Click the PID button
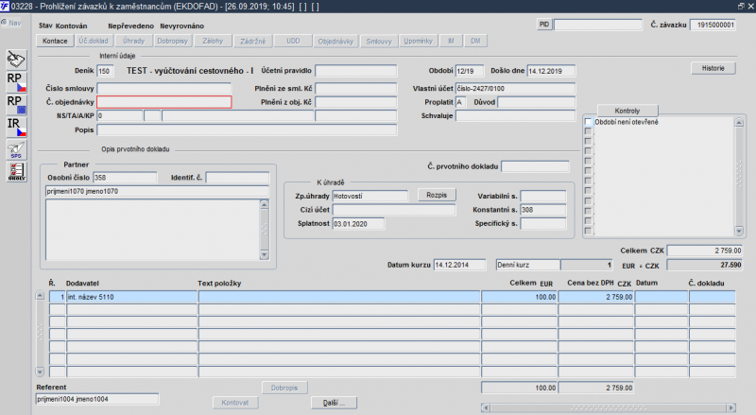The image size is (756, 415). click(x=544, y=25)
